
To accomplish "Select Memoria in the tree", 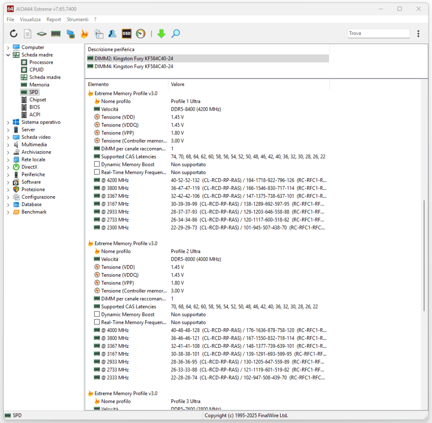I will [x=39, y=85].
